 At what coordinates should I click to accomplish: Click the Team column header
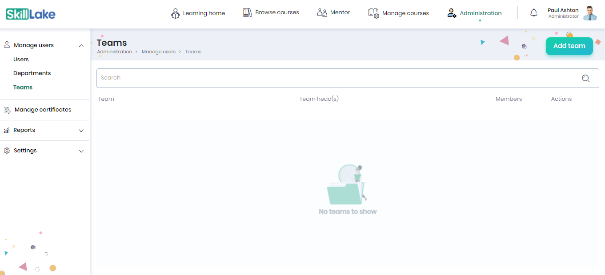pos(106,99)
